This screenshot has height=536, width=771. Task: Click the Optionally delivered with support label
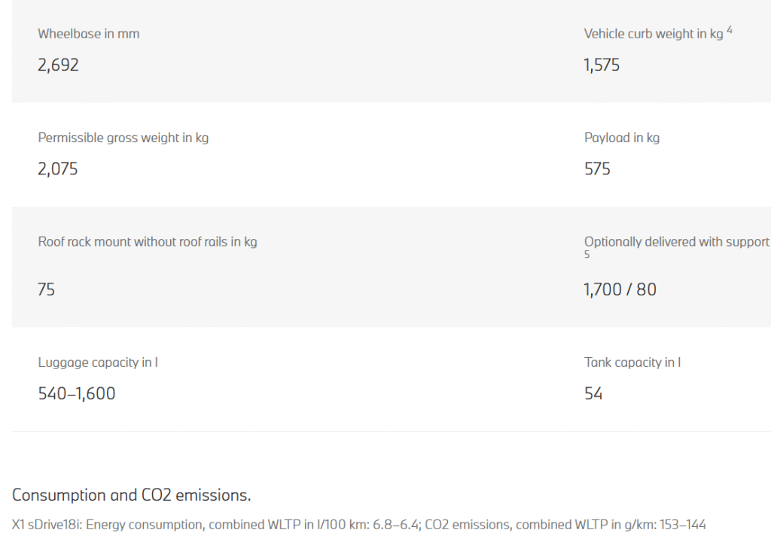click(x=676, y=242)
